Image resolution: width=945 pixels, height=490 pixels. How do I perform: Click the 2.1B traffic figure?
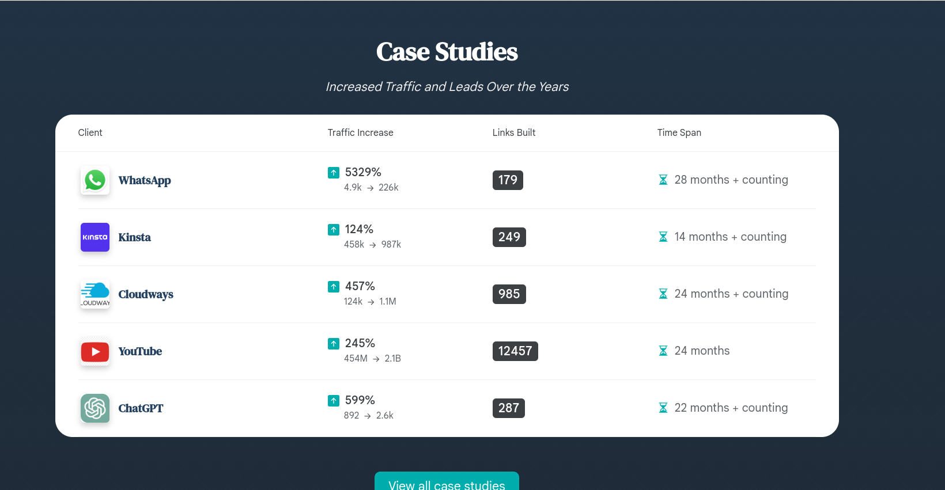[392, 359]
